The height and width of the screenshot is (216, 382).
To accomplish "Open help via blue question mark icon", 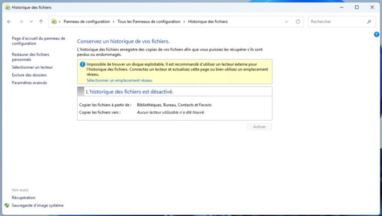I will click(376, 34).
